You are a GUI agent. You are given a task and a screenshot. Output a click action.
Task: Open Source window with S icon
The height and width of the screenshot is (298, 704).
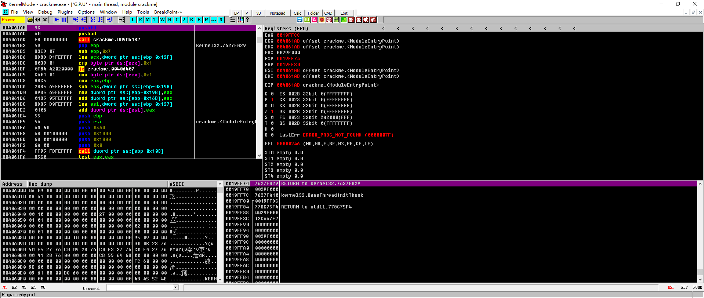(x=221, y=20)
